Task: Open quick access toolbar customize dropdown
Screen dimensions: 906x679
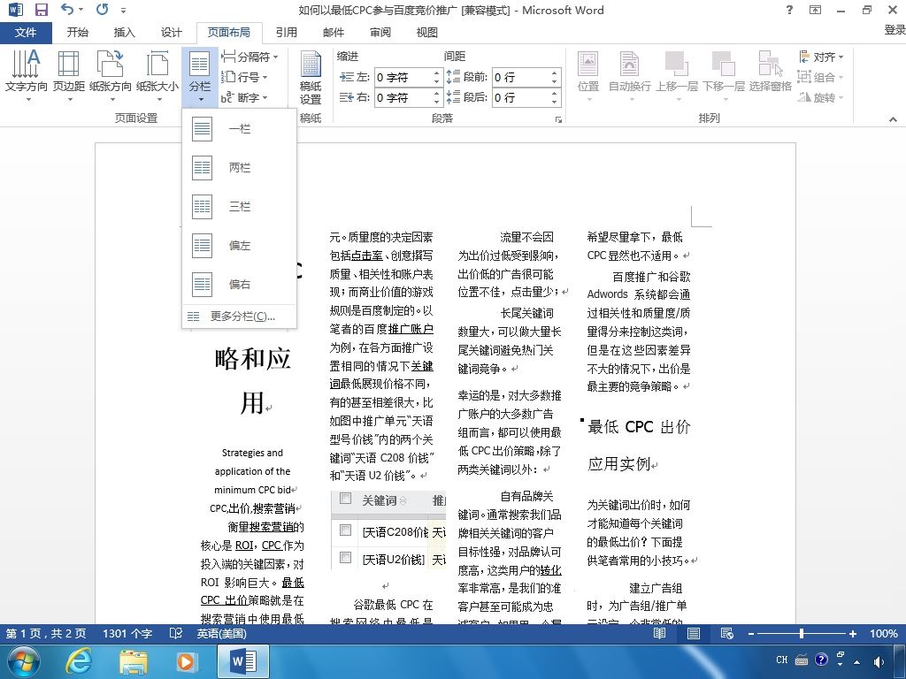Action: point(123,10)
